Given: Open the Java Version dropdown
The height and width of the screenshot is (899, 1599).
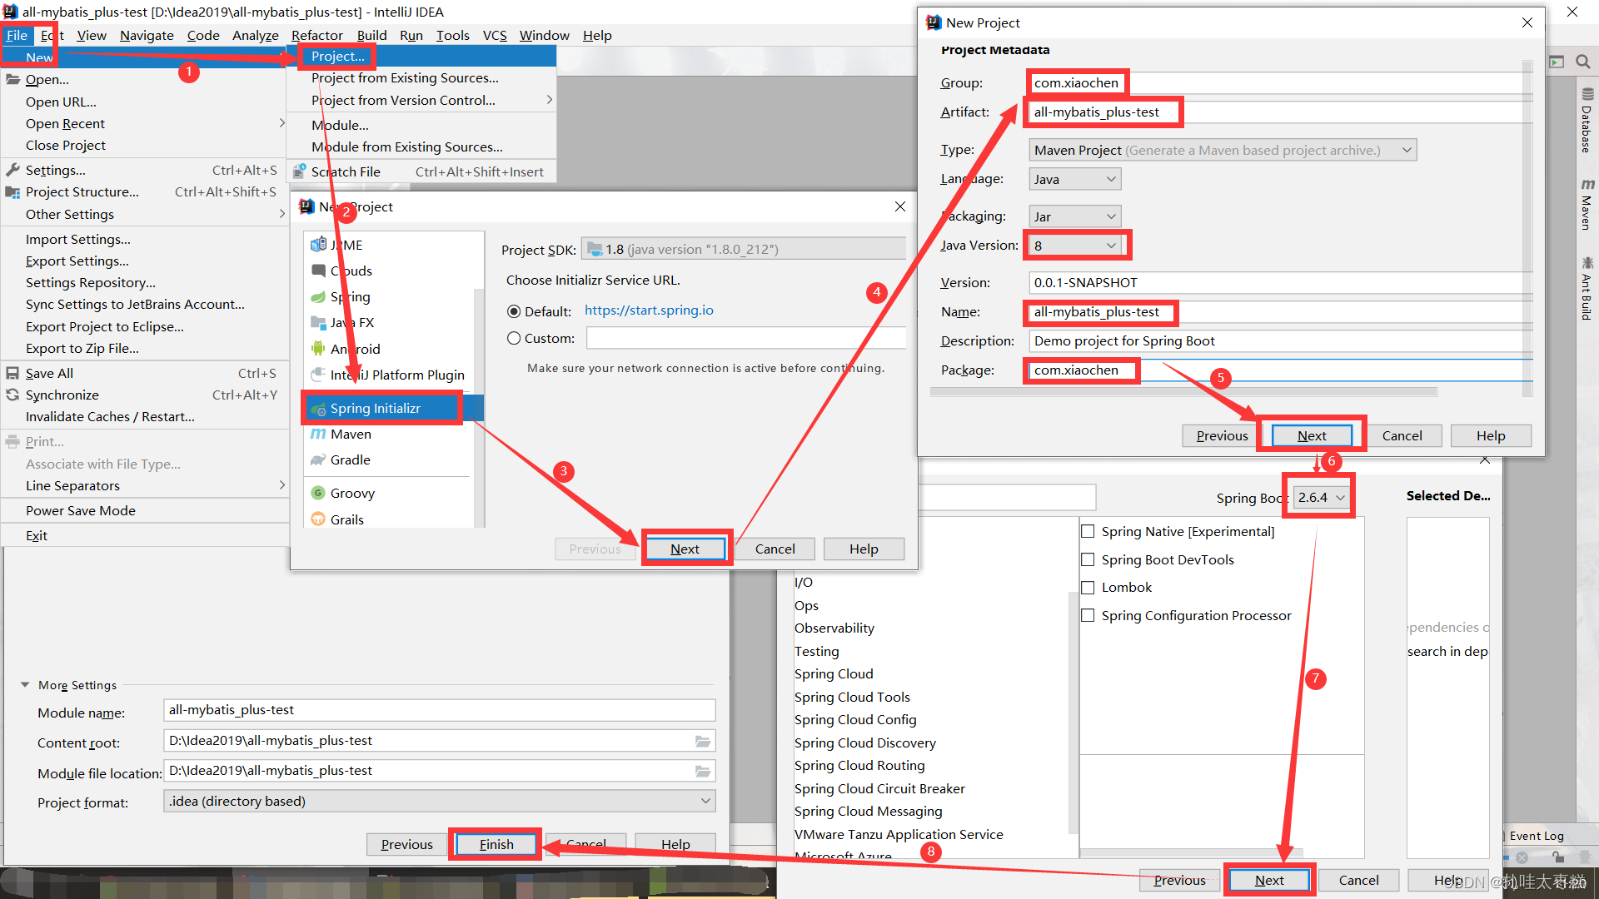Looking at the screenshot, I should coord(1075,246).
